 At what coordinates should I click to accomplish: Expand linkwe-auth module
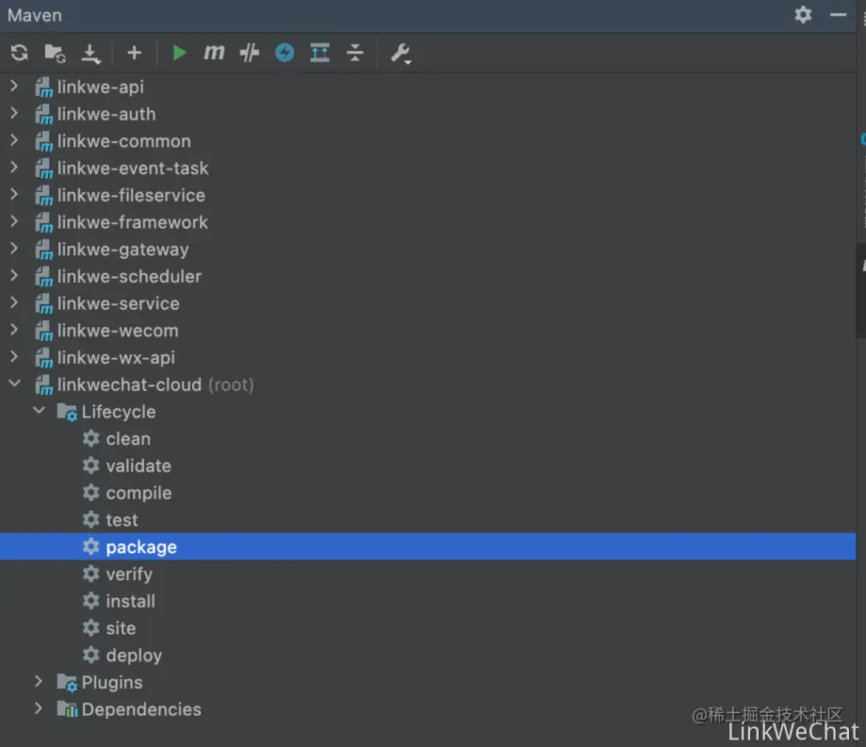pyautogui.click(x=14, y=113)
